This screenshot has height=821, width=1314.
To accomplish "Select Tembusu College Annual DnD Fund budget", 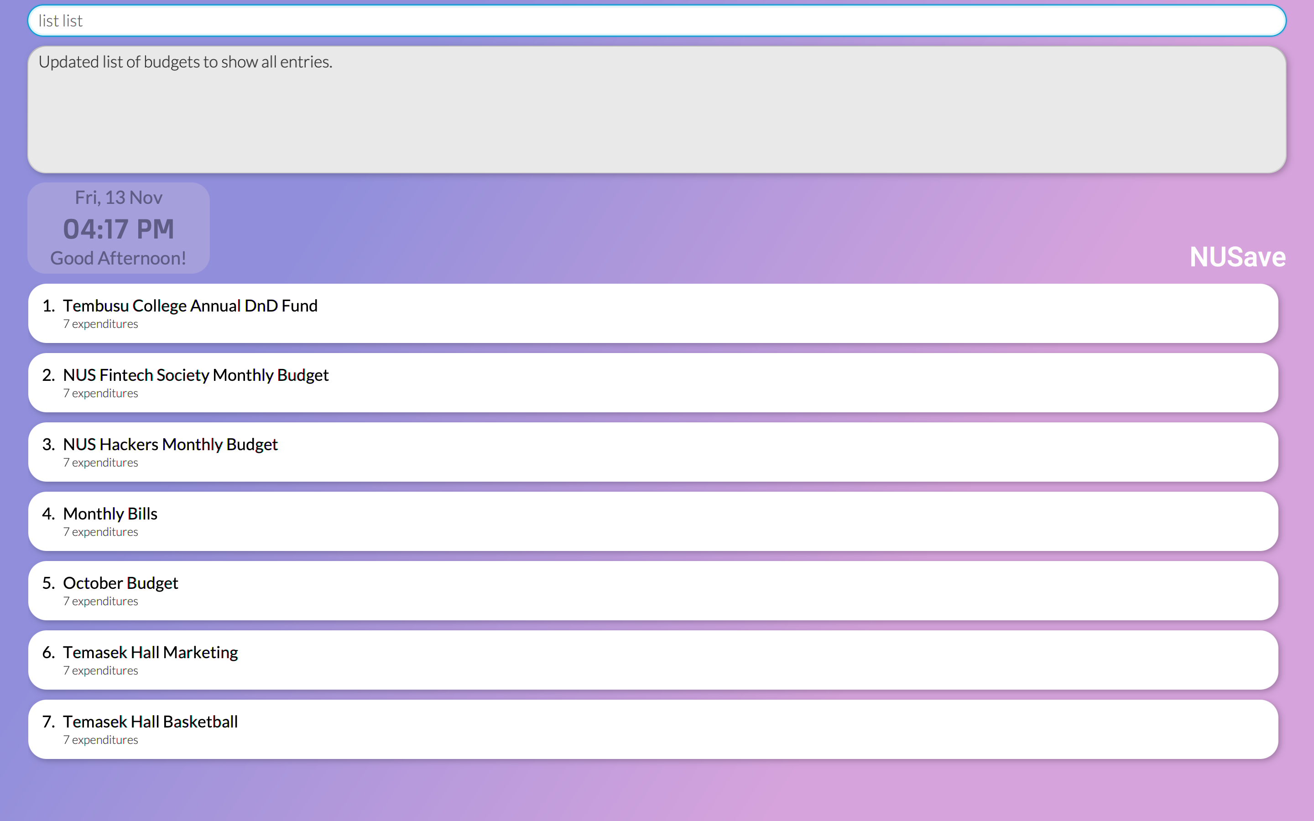I will pos(652,313).
